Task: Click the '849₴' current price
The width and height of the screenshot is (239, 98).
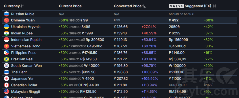Action: pos(86,27)
